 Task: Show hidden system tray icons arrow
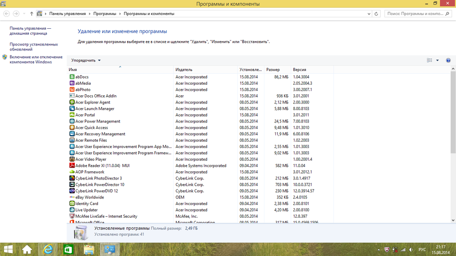[378, 250]
